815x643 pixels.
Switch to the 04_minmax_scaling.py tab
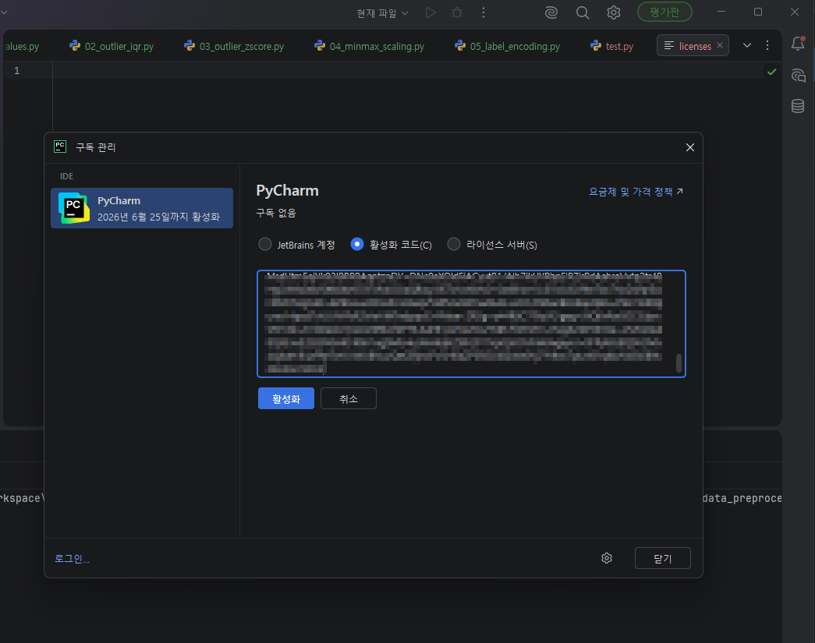[x=369, y=46]
